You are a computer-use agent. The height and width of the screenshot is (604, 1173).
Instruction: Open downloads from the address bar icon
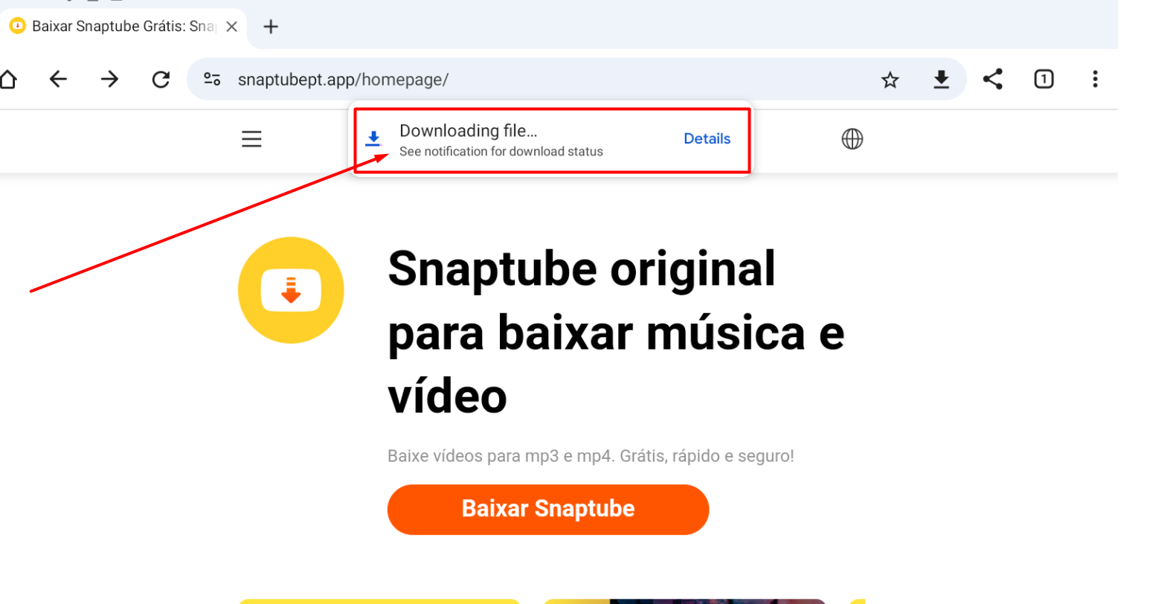941,79
